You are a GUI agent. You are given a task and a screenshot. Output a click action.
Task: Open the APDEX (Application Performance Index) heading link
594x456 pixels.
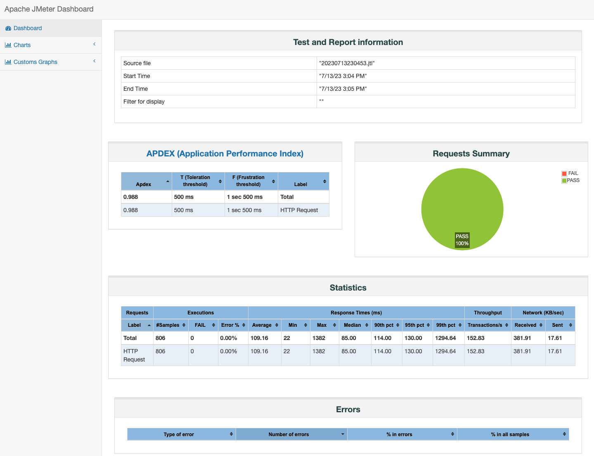click(x=225, y=154)
